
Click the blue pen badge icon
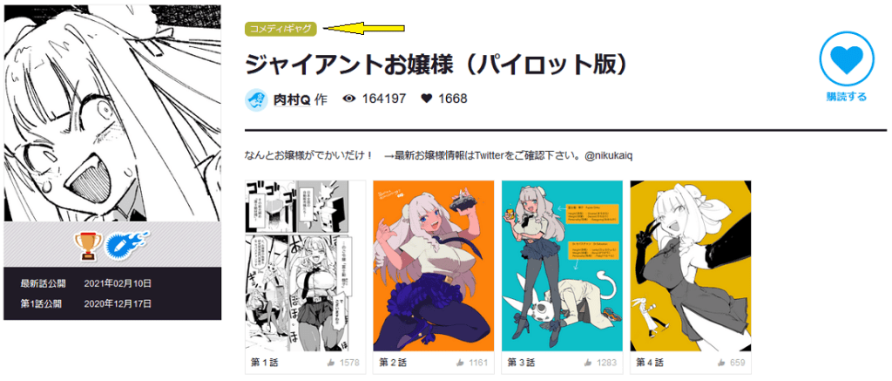pyautogui.click(x=126, y=244)
